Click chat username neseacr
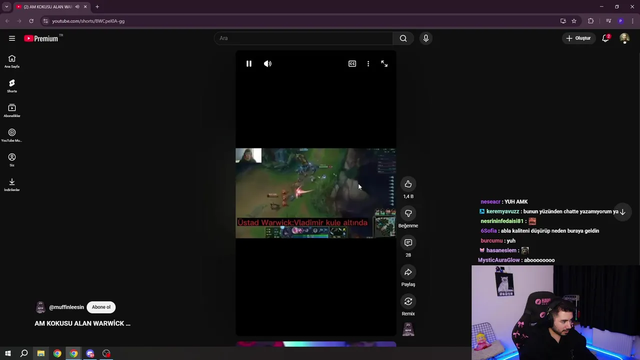The width and height of the screenshot is (640, 360). (490, 201)
